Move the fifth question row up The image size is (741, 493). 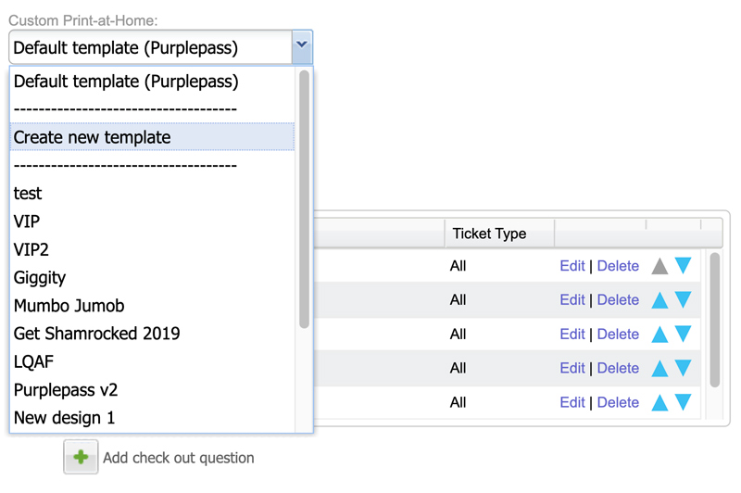point(659,403)
